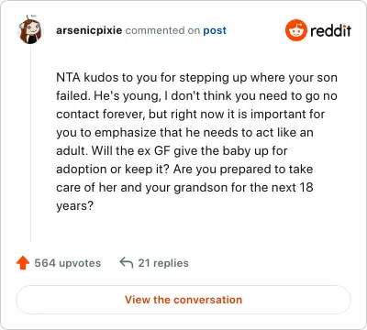Image resolution: width=367 pixels, height=330 pixels.
Task: Click the curved reply arrow icon
Action: pos(127,263)
